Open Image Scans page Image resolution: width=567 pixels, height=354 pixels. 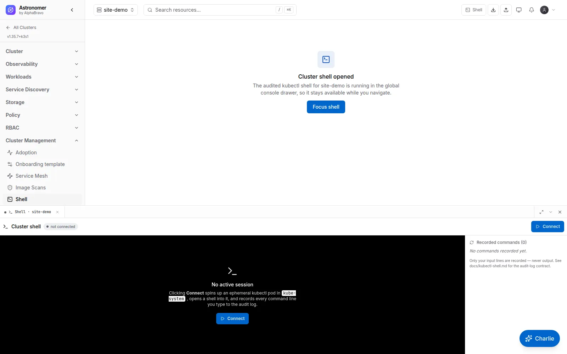42,188
